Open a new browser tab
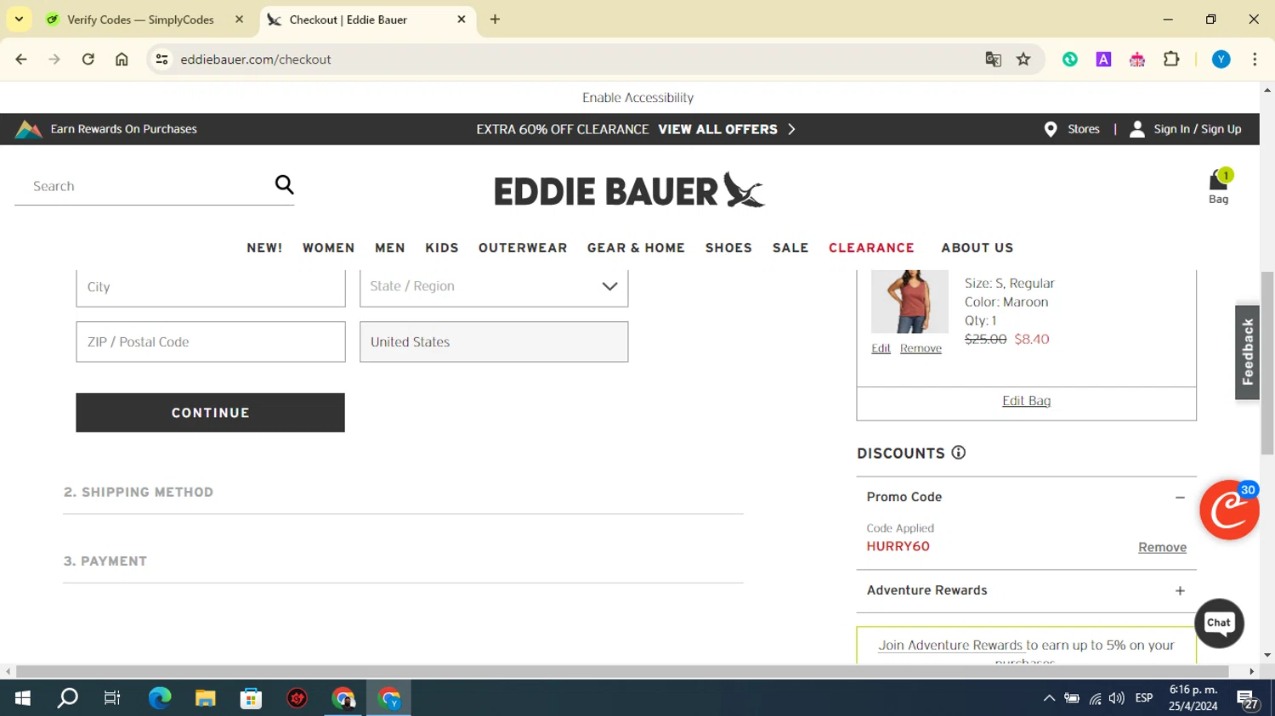This screenshot has height=716, width=1275. click(x=495, y=20)
